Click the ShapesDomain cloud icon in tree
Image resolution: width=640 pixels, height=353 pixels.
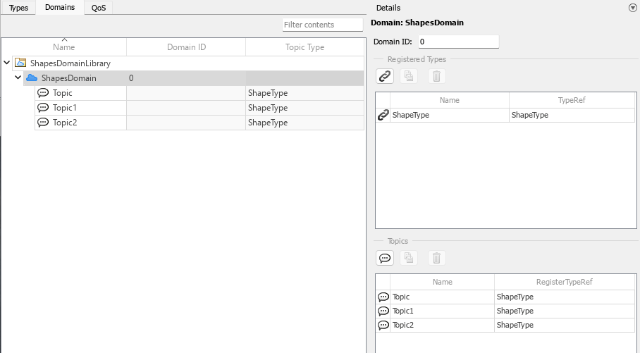(32, 78)
